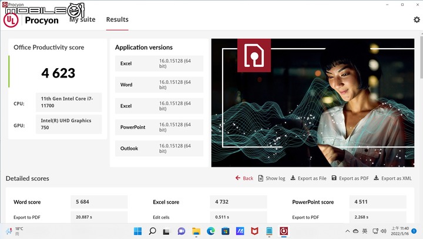The image size is (423, 239).
Task: Open the clock showing 11:40
Action: [x=400, y=231]
